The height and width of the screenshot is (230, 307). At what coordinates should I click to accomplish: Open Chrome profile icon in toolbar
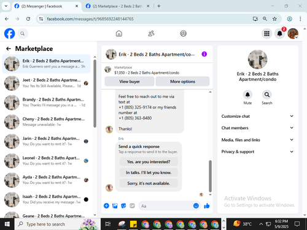click(x=289, y=19)
